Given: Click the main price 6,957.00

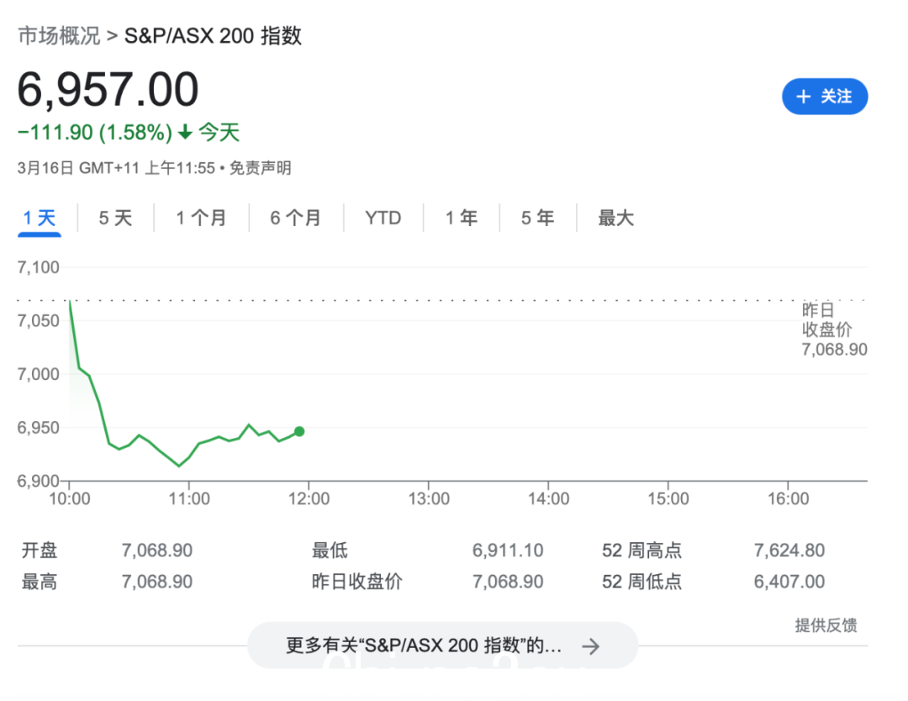Looking at the screenshot, I should [x=108, y=90].
